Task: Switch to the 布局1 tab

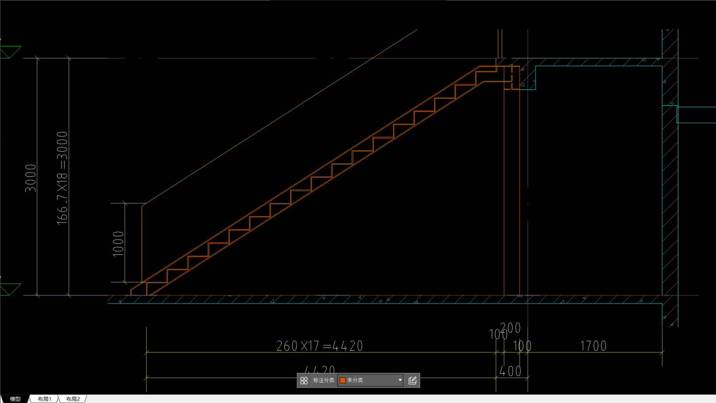Action: pos(44,399)
